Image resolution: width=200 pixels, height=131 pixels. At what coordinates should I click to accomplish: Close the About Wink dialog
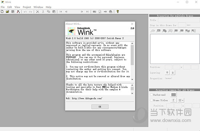(132, 24)
